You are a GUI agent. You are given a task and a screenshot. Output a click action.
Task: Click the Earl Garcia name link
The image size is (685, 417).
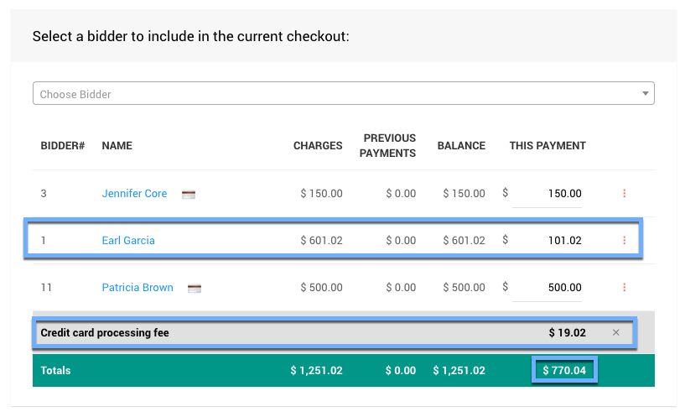pyautogui.click(x=128, y=240)
